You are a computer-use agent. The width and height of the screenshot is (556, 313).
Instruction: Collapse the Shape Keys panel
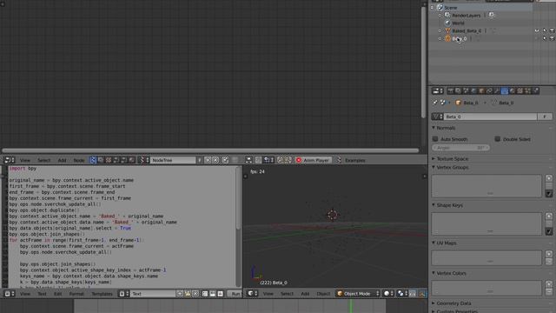[434, 205]
